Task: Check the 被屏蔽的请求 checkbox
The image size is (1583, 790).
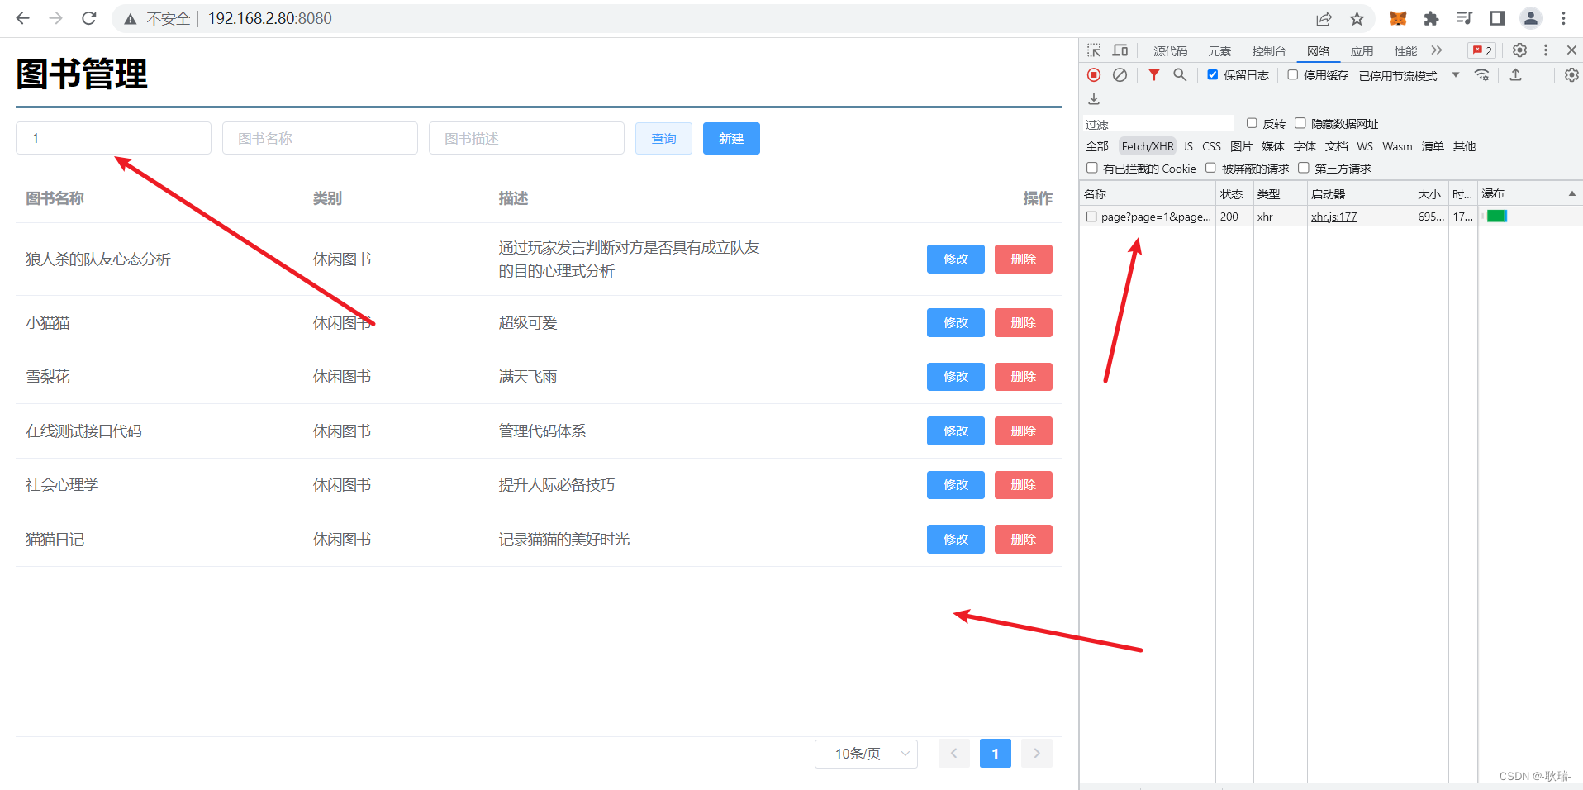Action: coord(1210,168)
